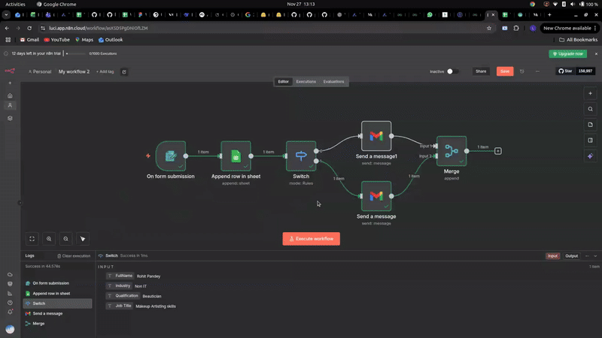The image size is (602, 338).
Task: Open workflow history clock icon
Action: click(x=521, y=71)
